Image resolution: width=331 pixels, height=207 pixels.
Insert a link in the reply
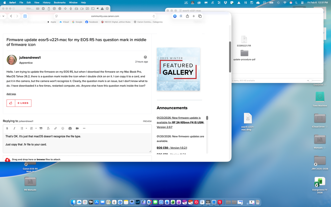coord(55,128)
